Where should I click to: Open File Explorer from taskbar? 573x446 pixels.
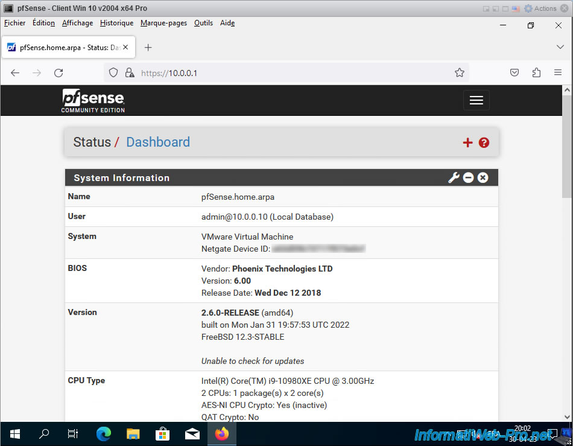[x=133, y=434]
